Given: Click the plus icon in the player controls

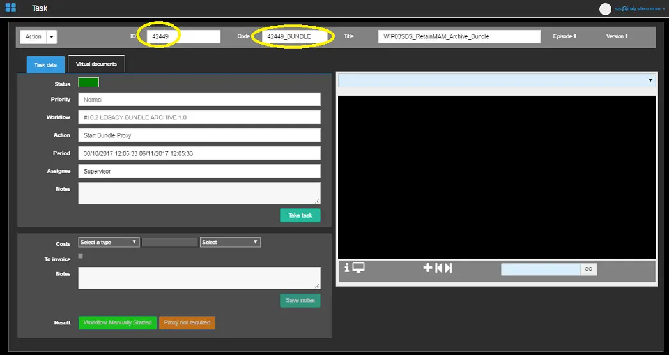Looking at the screenshot, I should 427,268.
